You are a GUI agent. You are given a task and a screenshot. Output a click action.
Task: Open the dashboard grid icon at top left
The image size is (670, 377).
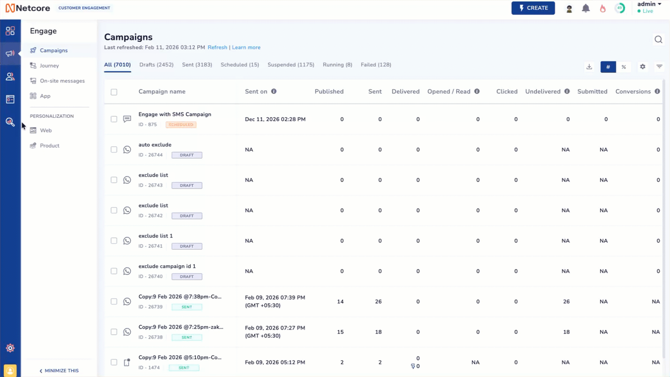point(10,30)
